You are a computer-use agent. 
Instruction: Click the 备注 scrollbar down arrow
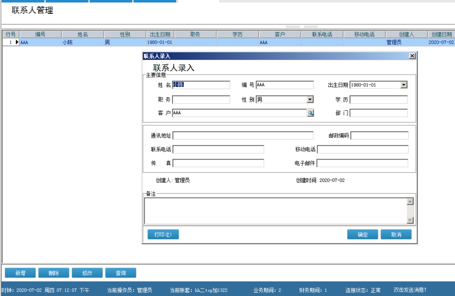[410, 220]
